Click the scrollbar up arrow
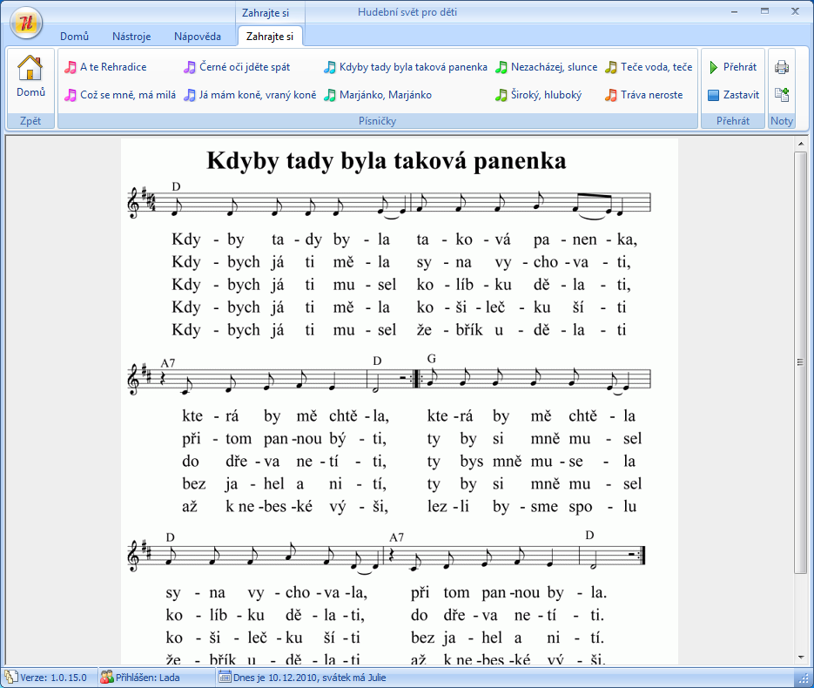The image size is (814, 688). pyautogui.click(x=800, y=144)
